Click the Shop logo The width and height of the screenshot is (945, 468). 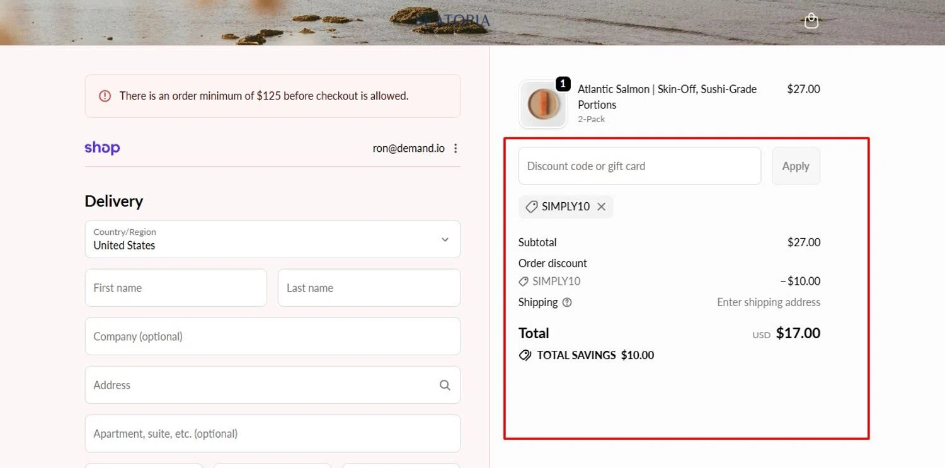102,148
